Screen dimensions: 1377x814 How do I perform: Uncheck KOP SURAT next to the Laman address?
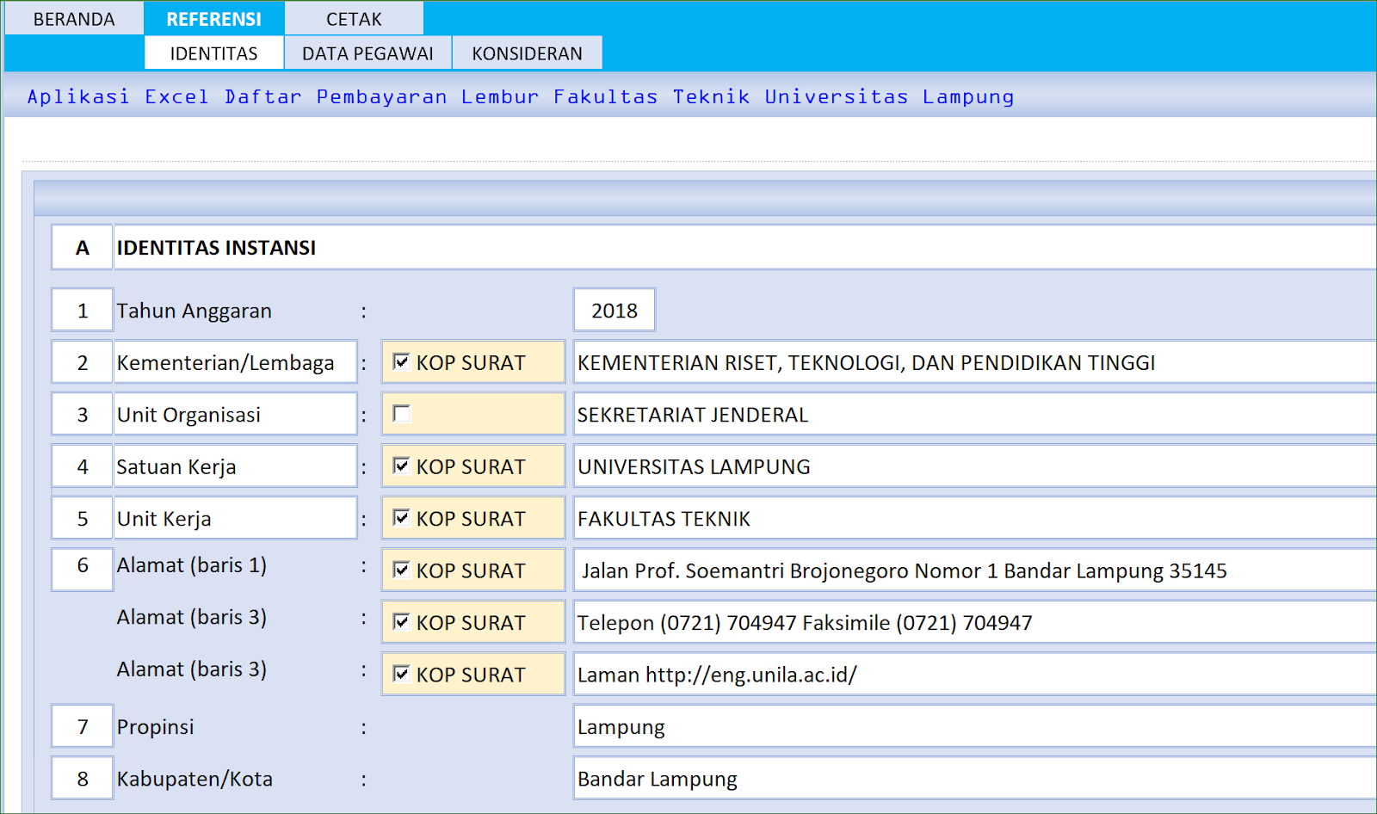[x=402, y=674]
